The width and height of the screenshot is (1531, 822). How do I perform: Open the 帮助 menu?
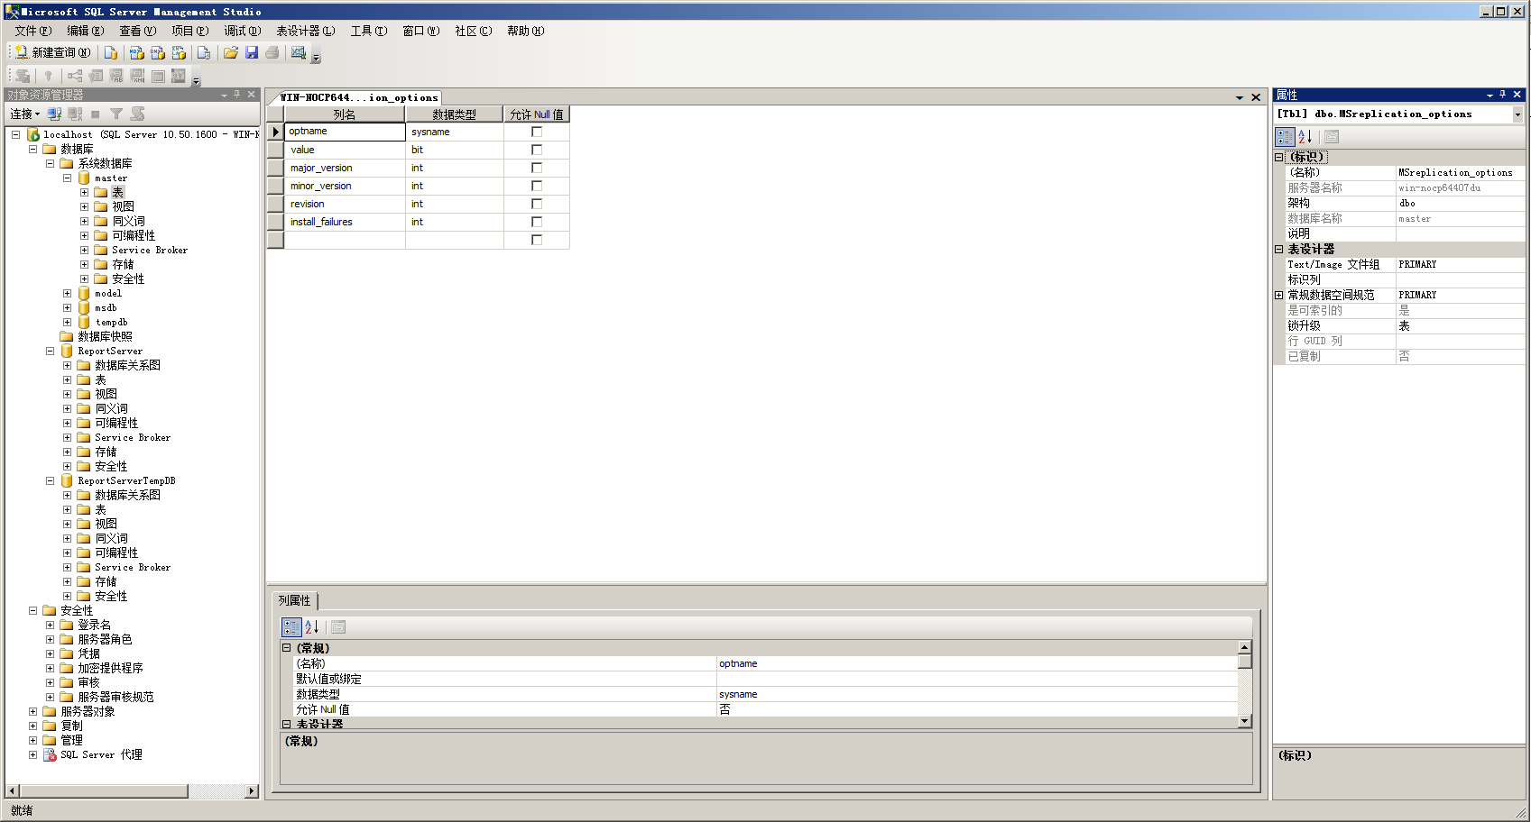(x=525, y=31)
